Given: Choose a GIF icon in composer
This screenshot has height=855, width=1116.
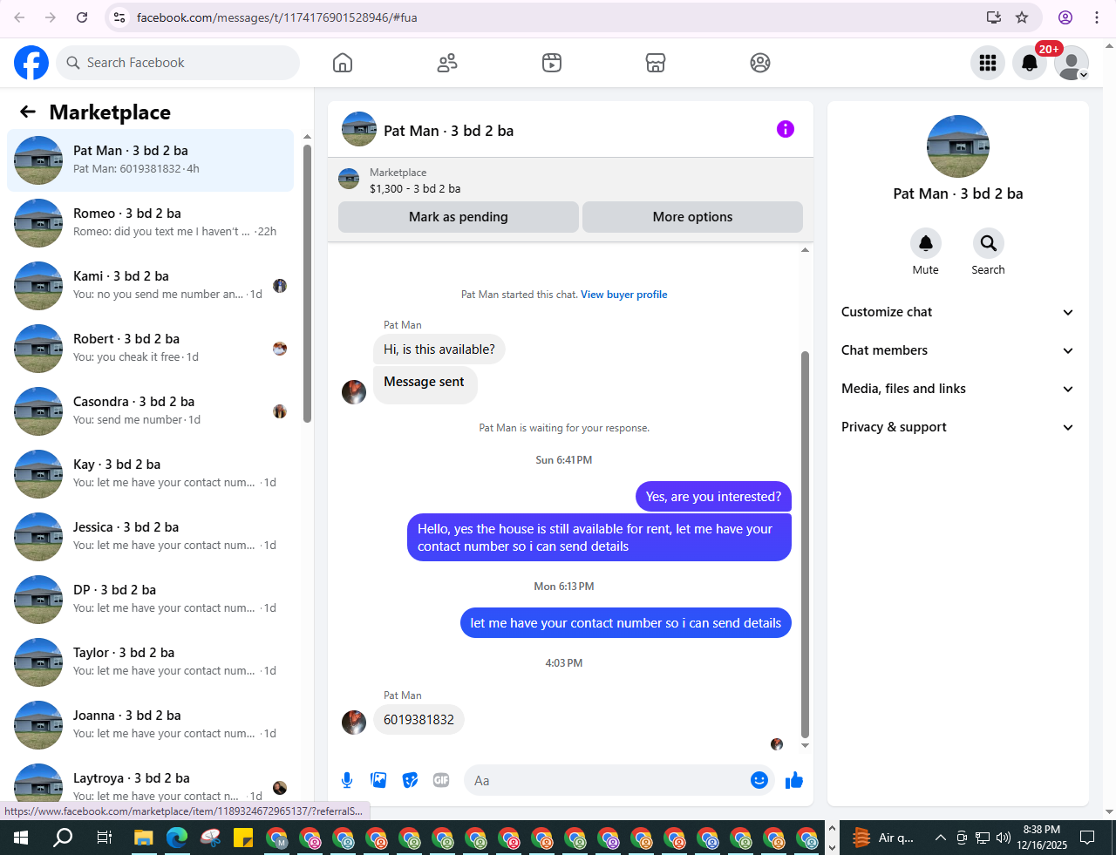Looking at the screenshot, I should coord(441,780).
